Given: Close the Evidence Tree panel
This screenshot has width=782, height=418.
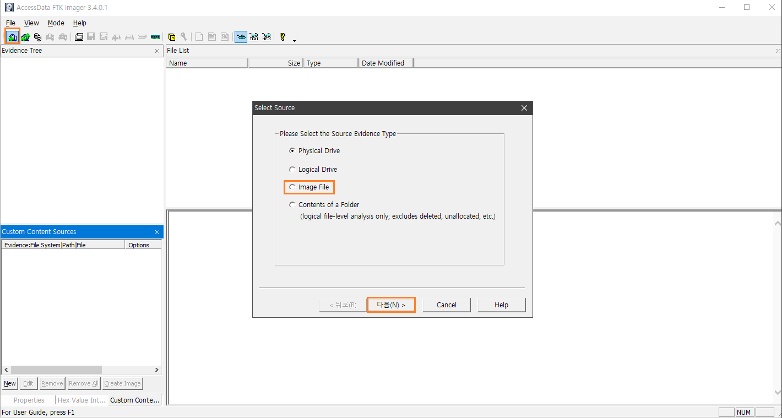Looking at the screenshot, I should pos(157,51).
